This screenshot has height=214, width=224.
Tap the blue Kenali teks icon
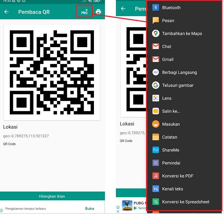156,189
